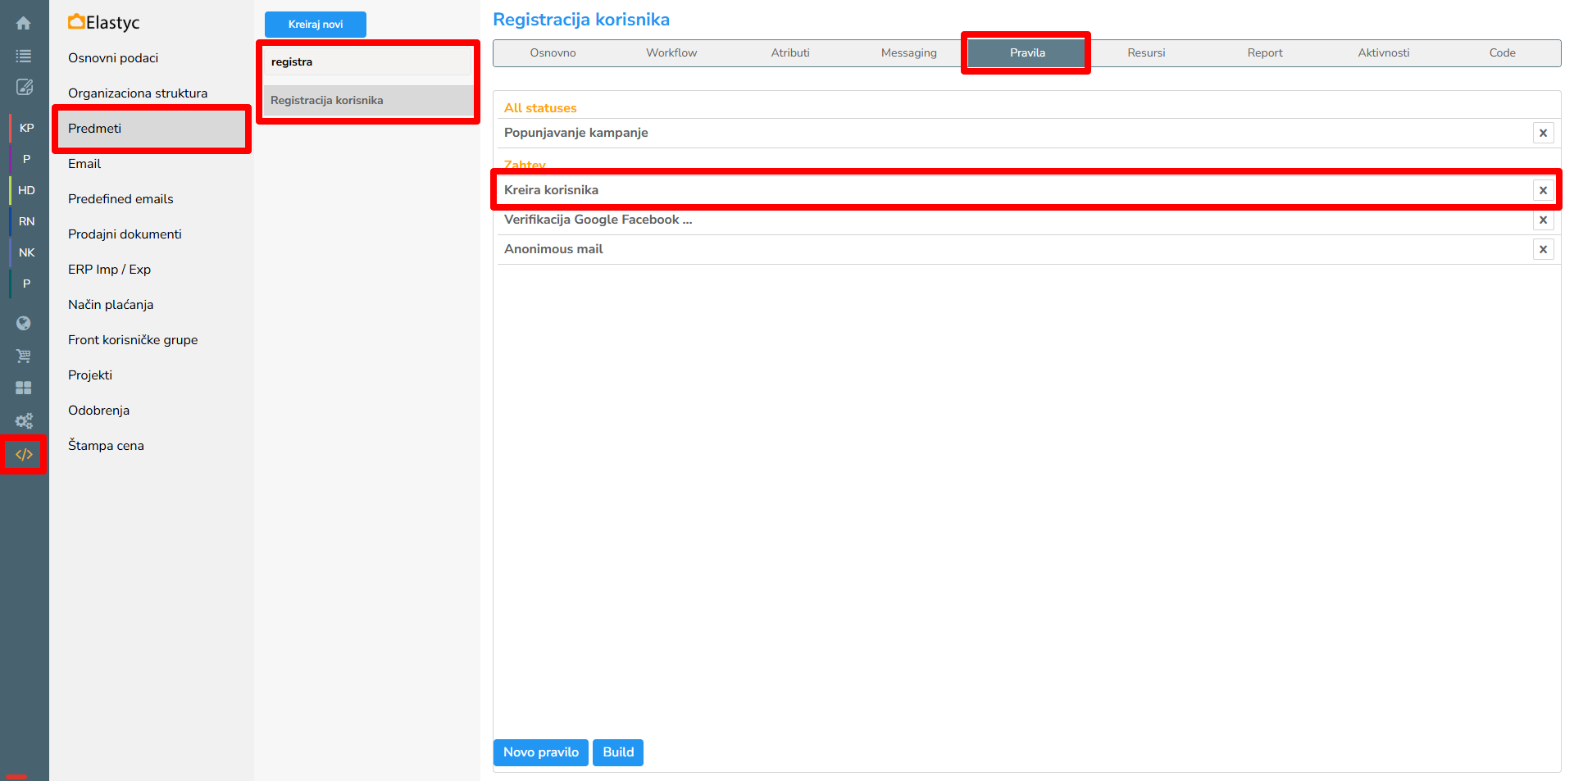Delete the Anonimous mail rule
Screen dimensions: 1574x781
click(x=1543, y=249)
